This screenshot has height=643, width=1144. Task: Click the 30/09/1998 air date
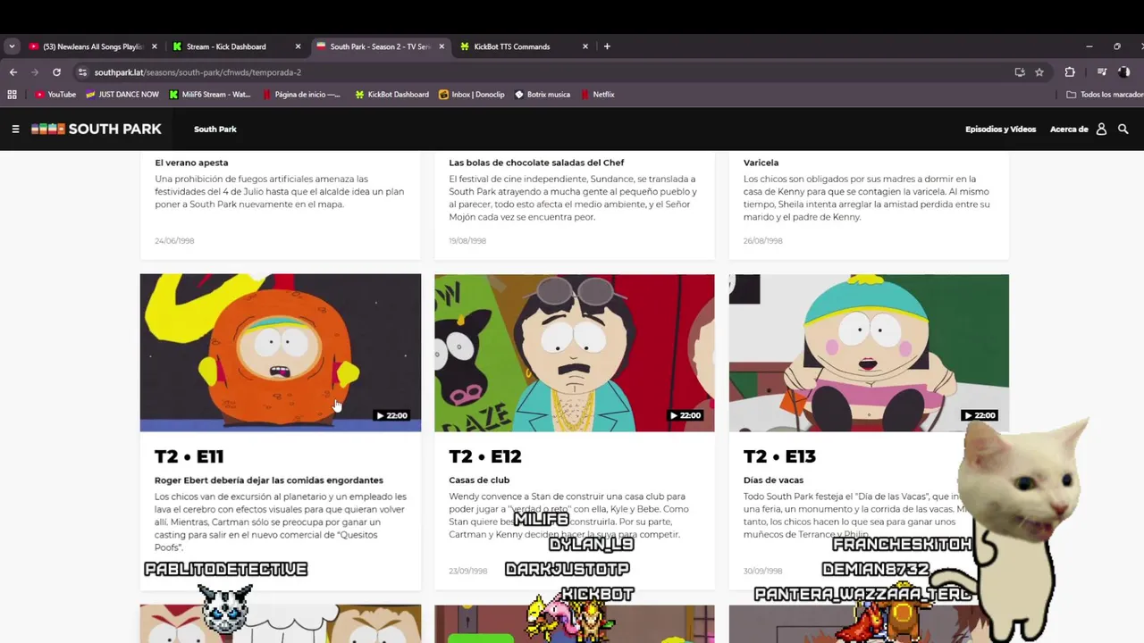click(x=762, y=572)
